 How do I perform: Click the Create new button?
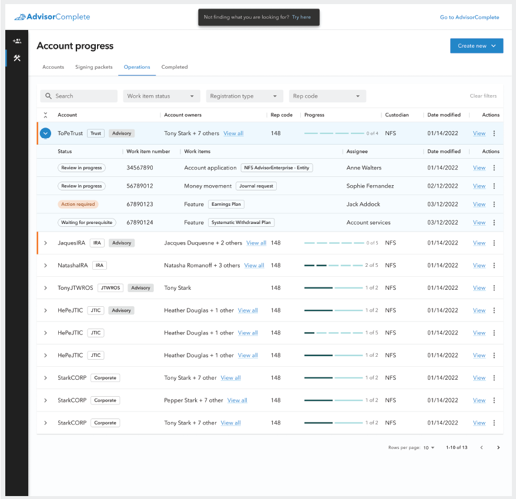point(477,46)
